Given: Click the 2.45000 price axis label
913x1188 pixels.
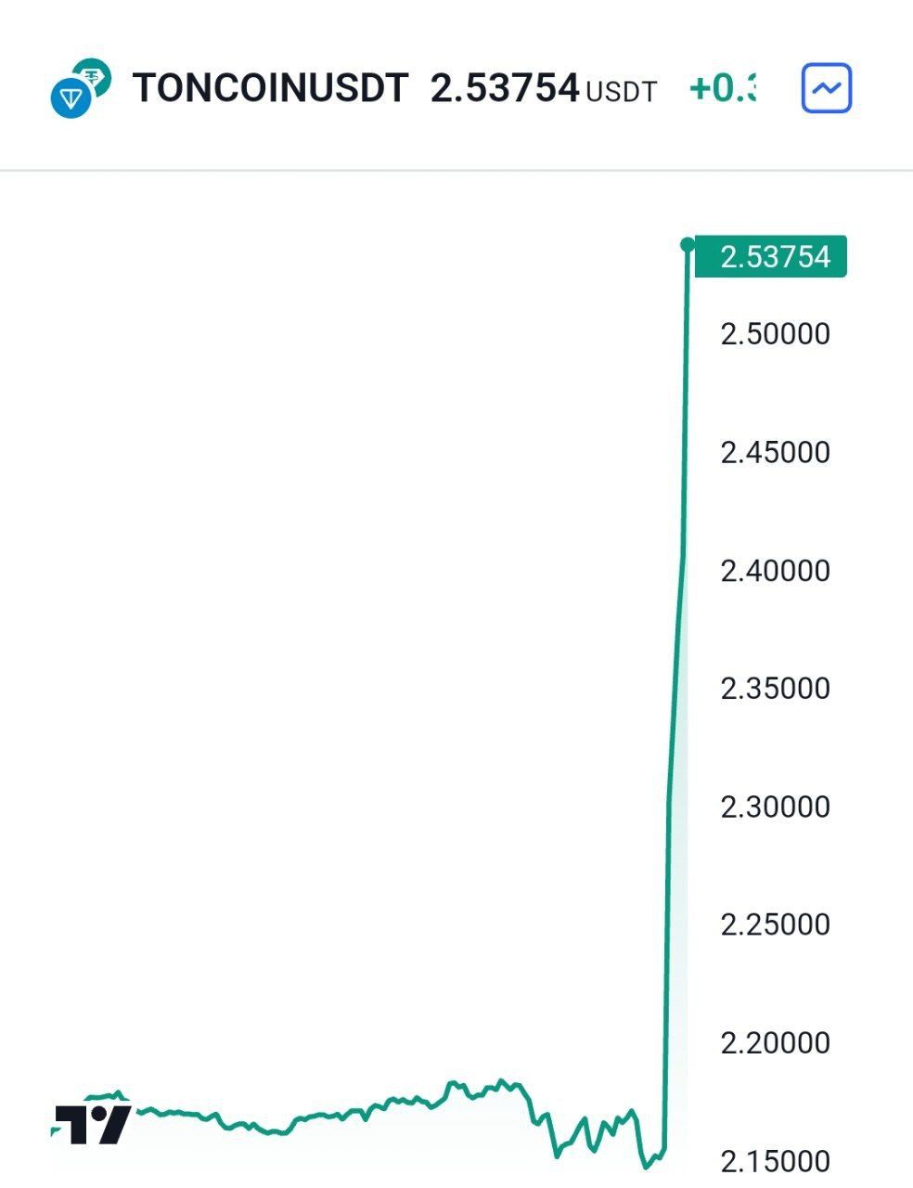Looking at the screenshot, I should coord(775,452).
